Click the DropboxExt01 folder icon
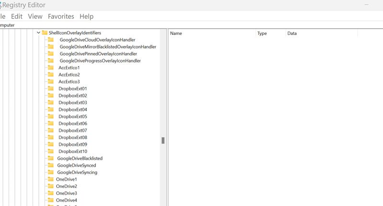383x206 pixels. pos(51,88)
